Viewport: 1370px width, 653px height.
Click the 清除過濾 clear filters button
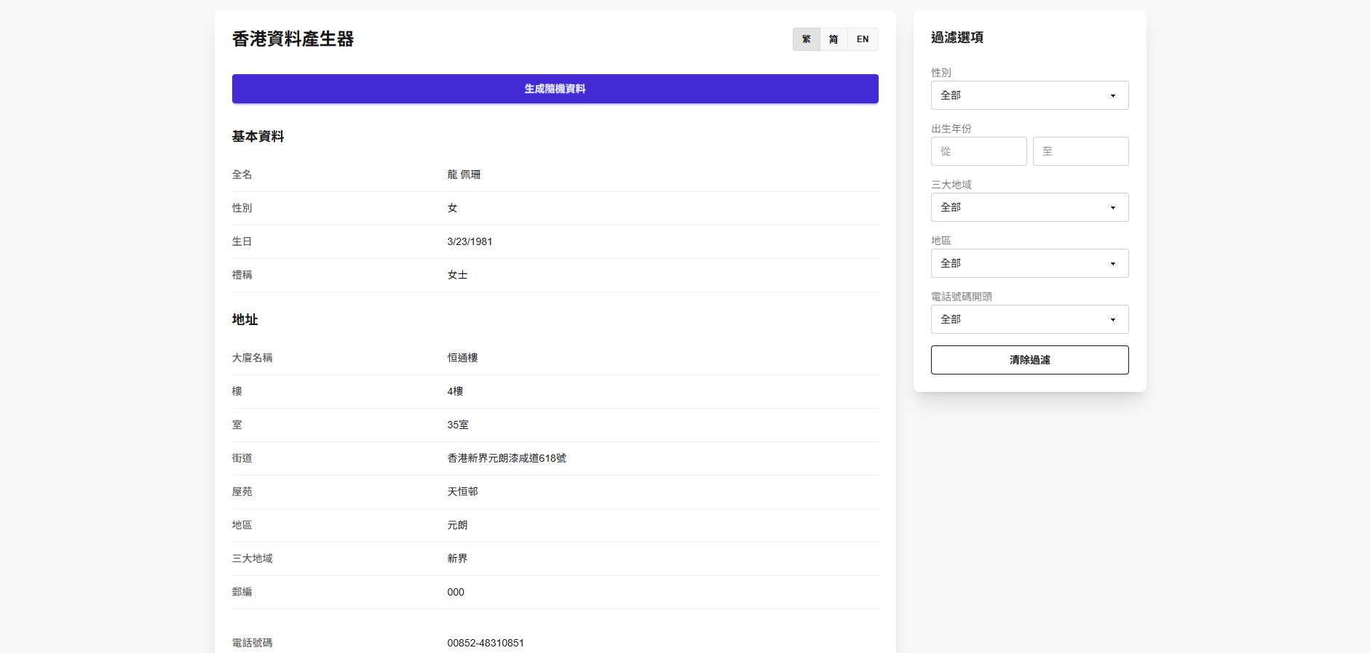coord(1029,360)
